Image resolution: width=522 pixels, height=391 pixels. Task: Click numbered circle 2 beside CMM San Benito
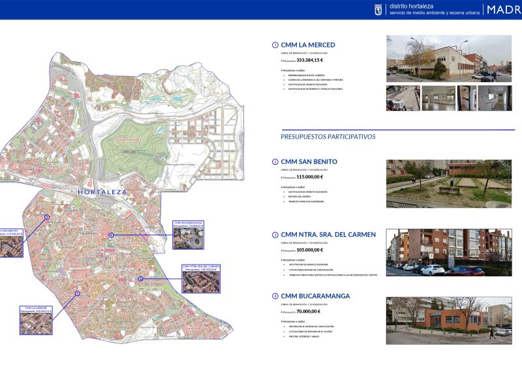click(x=275, y=162)
